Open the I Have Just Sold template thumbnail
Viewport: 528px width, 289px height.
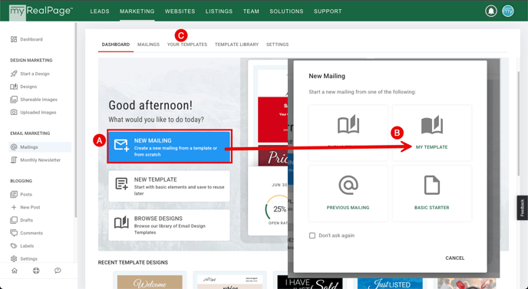pos(310,282)
